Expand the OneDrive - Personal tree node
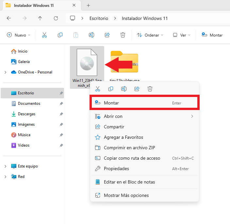This screenshot has width=230, height=224. [x=6, y=72]
